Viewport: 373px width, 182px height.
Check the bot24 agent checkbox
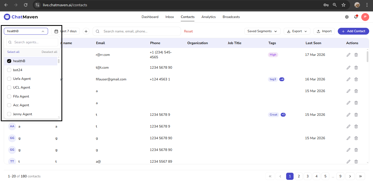tap(9, 70)
